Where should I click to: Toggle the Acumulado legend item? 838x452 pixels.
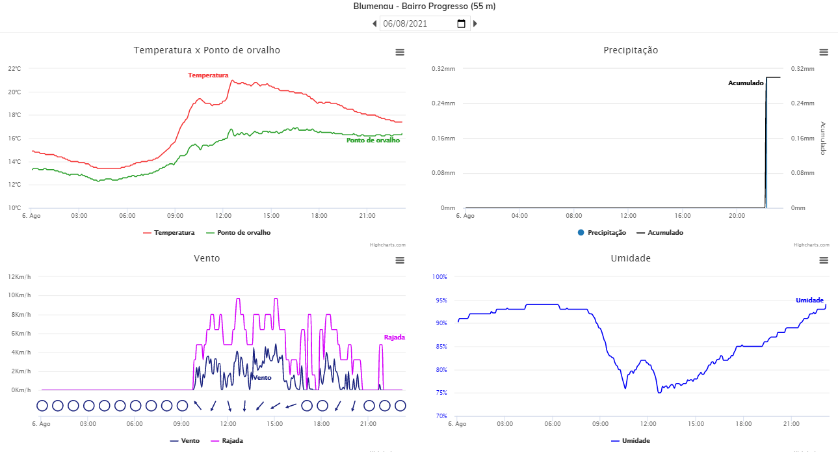pyautogui.click(x=660, y=232)
